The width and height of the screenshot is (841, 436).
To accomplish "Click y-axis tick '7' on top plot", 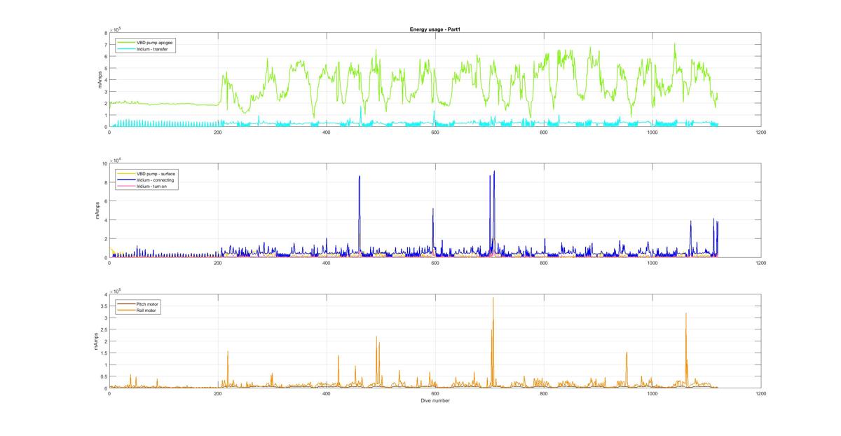I will [106, 45].
